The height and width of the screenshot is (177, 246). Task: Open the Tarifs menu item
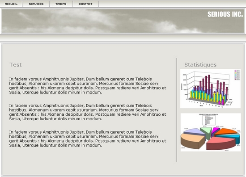tap(61, 4)
